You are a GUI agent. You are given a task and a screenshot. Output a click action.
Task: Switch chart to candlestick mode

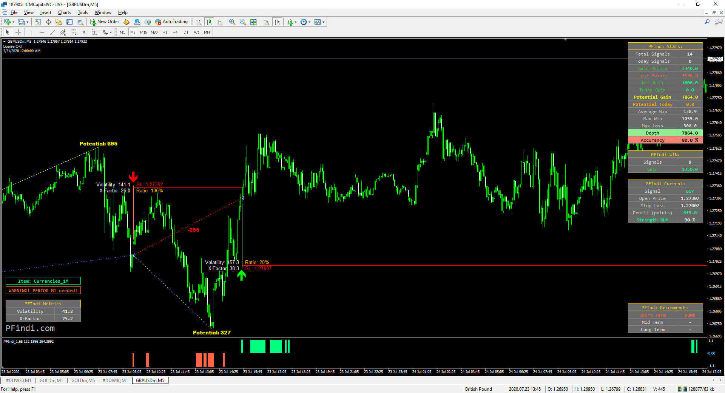coord(209,22)
